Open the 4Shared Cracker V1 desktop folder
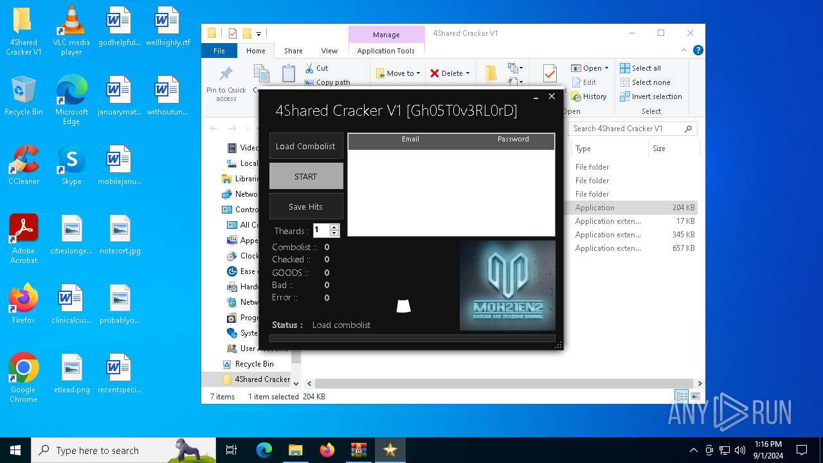The image size is (823, 463). 23,31
